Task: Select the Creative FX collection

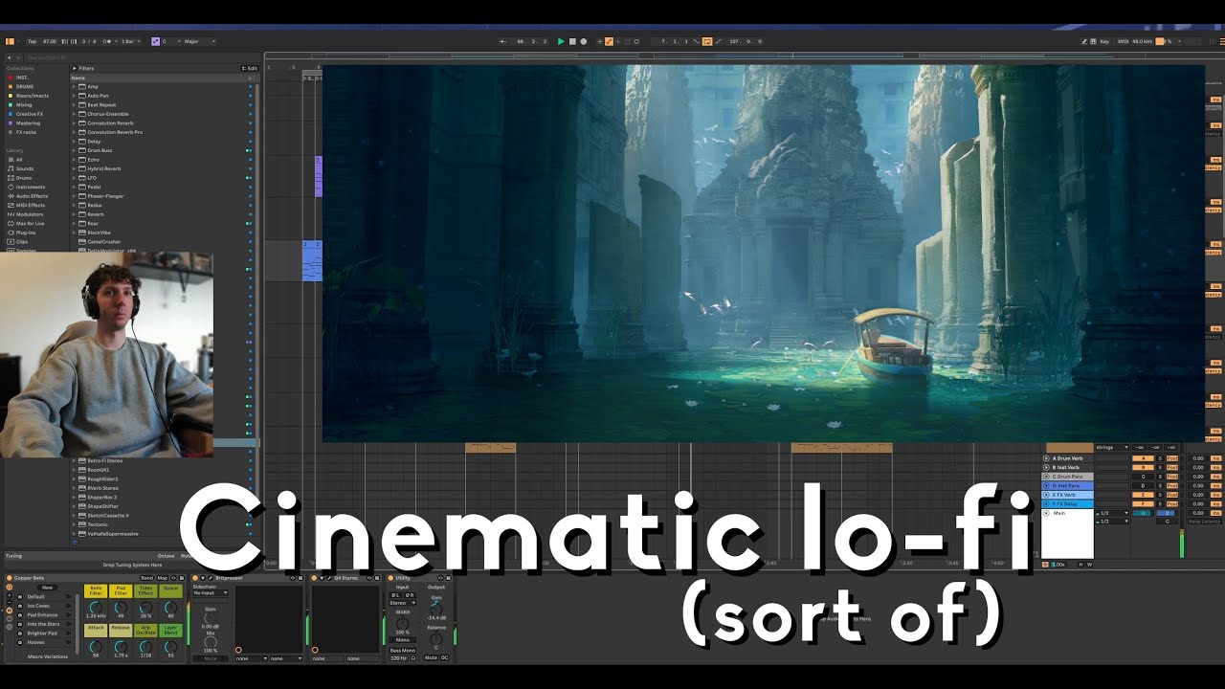Action: click(29, 114)
